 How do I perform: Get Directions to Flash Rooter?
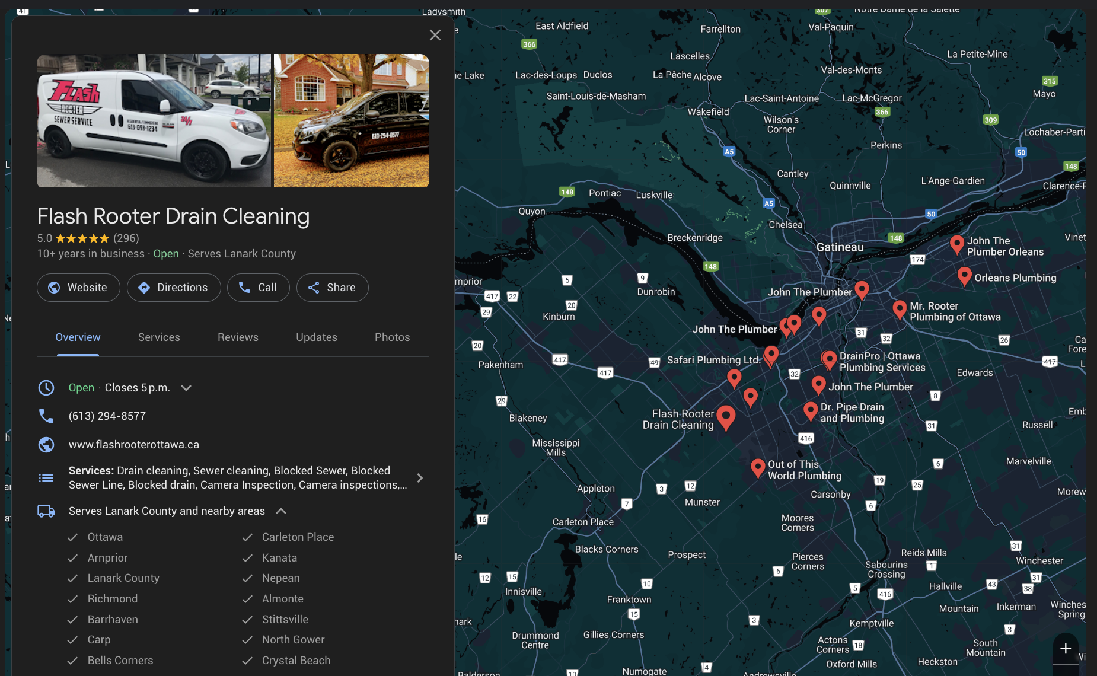(174, 288)
